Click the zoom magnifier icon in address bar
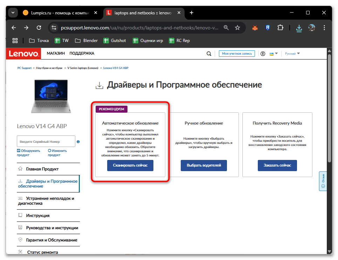338x260 pixels. 226,28
